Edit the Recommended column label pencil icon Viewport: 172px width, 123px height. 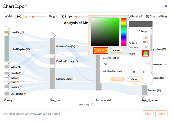(97, 98)
